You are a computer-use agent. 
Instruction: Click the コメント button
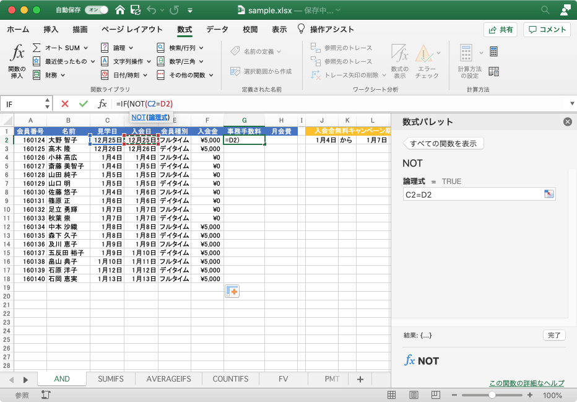coord(547,30)
